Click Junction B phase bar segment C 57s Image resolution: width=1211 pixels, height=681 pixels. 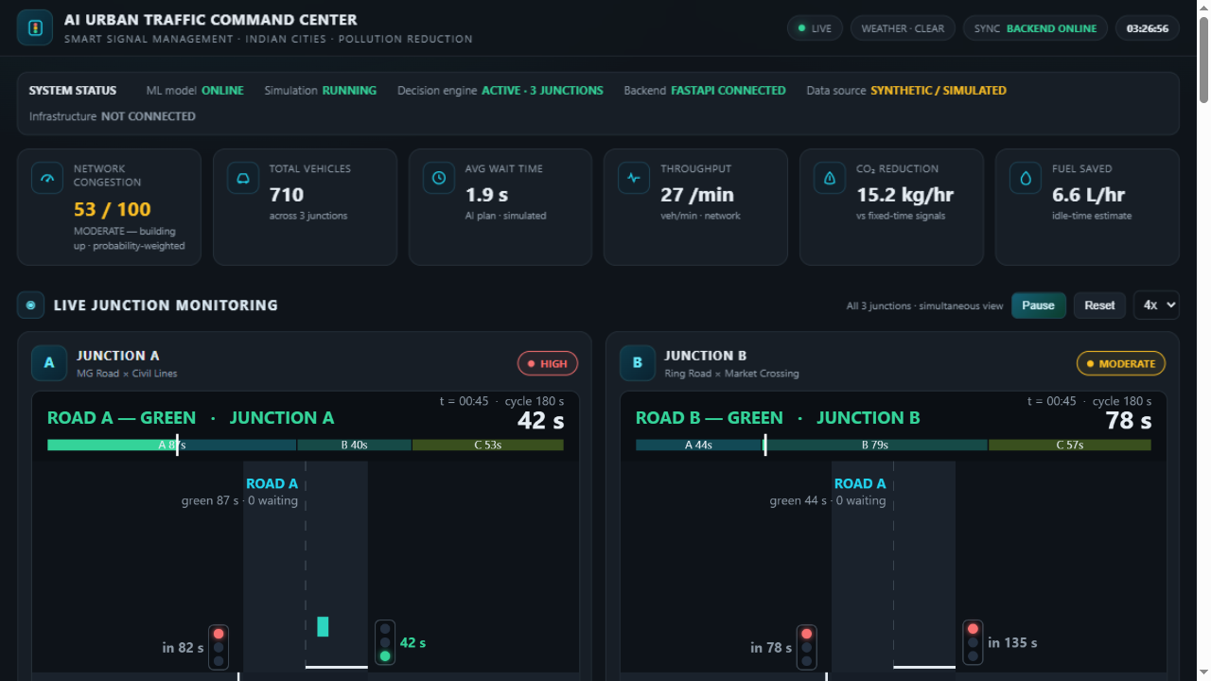[x=1070, y=445]
